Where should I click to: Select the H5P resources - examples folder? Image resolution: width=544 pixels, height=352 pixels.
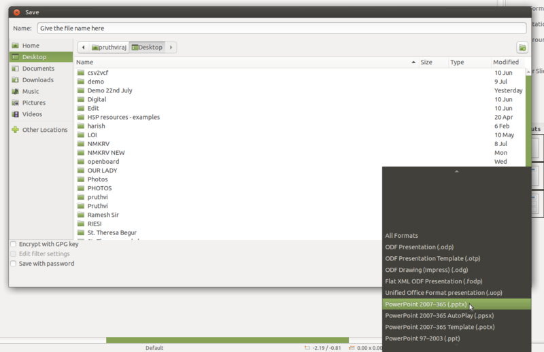pos(300,117)
